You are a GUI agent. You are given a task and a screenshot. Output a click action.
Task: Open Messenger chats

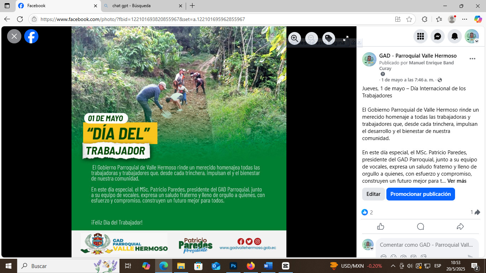438,36
